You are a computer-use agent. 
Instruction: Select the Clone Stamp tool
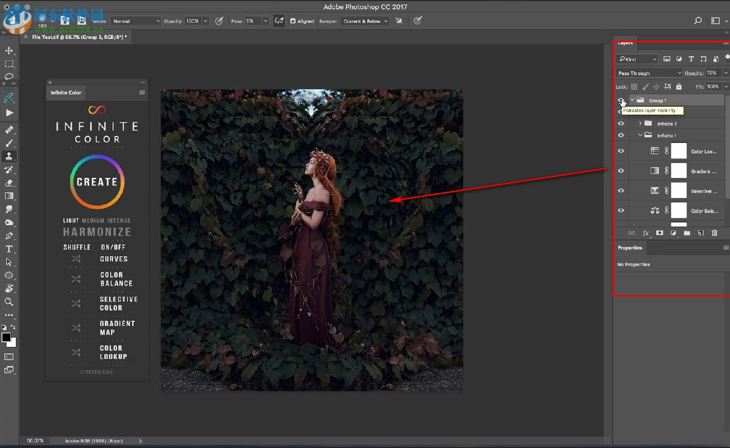[x=9, y=156]
